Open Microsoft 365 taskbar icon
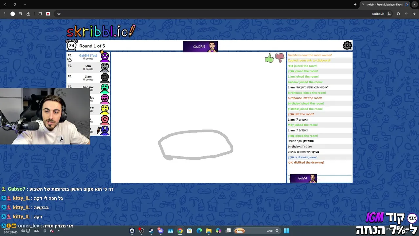 [218, 231]
